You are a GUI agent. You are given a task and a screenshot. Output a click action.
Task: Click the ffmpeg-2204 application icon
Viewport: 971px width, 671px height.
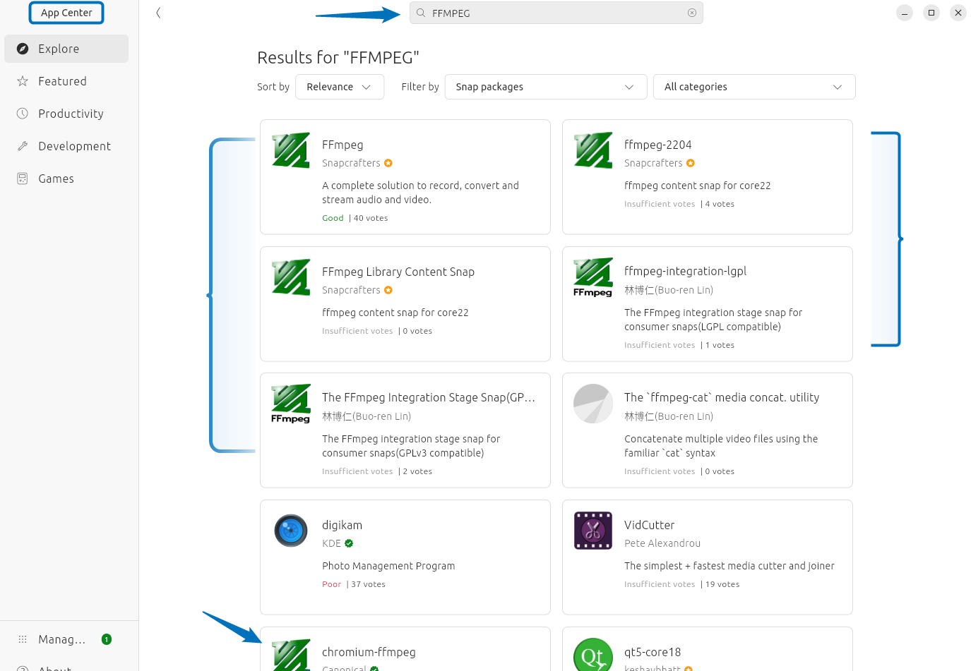pyautogui.click(x=592, y=150)
